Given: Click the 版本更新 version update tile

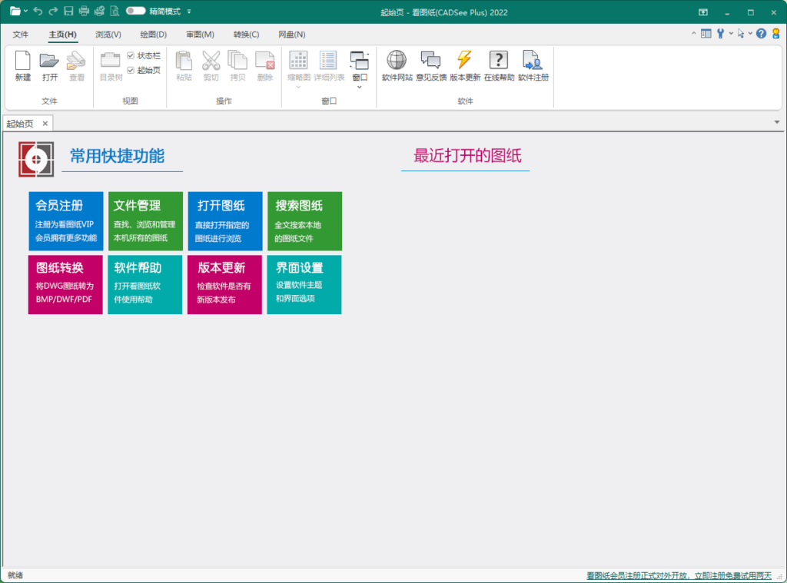Looking at the screenshot, I should 224,284.
